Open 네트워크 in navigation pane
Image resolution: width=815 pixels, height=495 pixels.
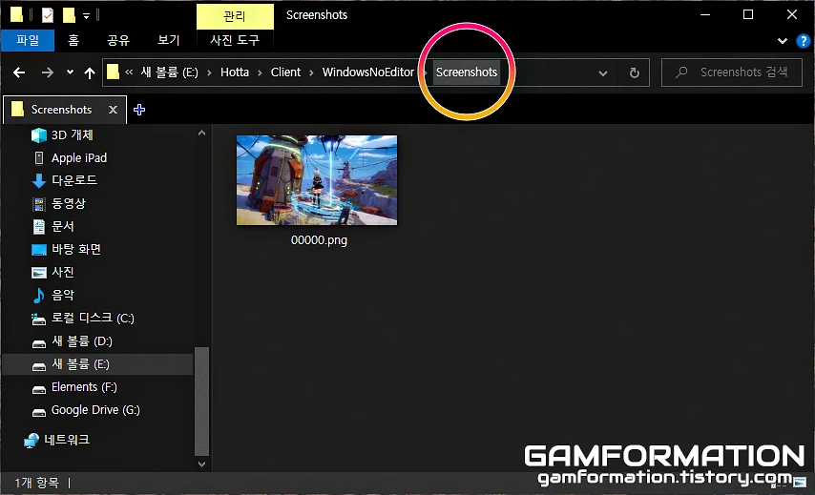tap(56, 440)
